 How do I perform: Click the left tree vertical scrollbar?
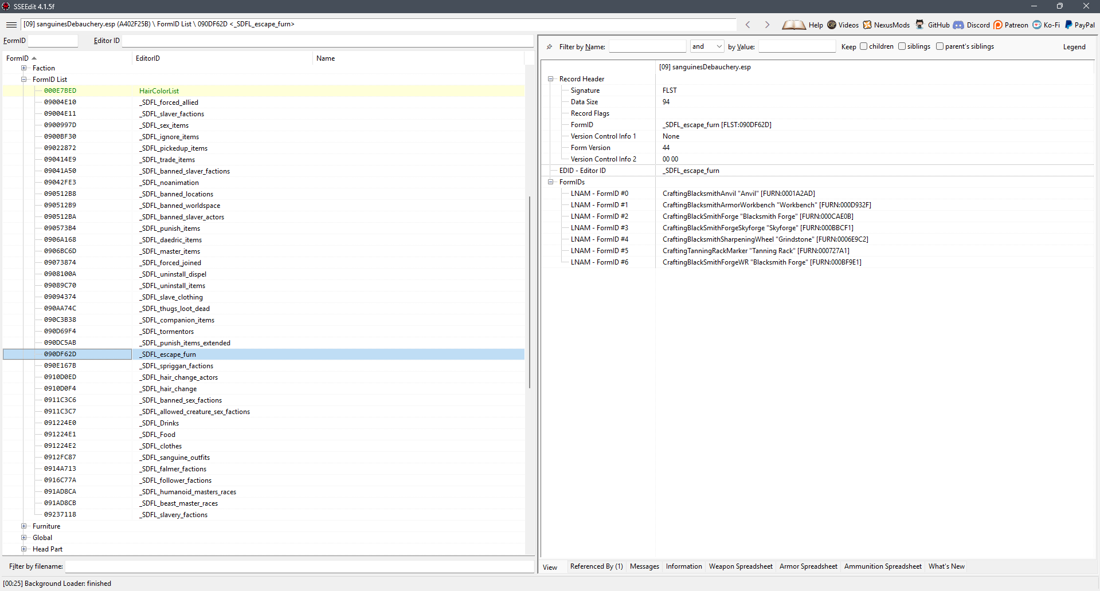[x=529, y=292]
